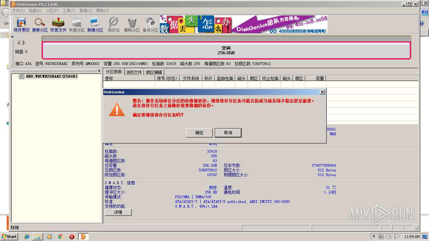This screenshot has height=241, width=429.
Task: Open the 磁盘(D) menu
Action: [x=35, y=11]
